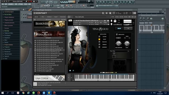Expand Session Horns Instruments bar
Viewport: 169px width, 95px height.
(x=49, y=27)
